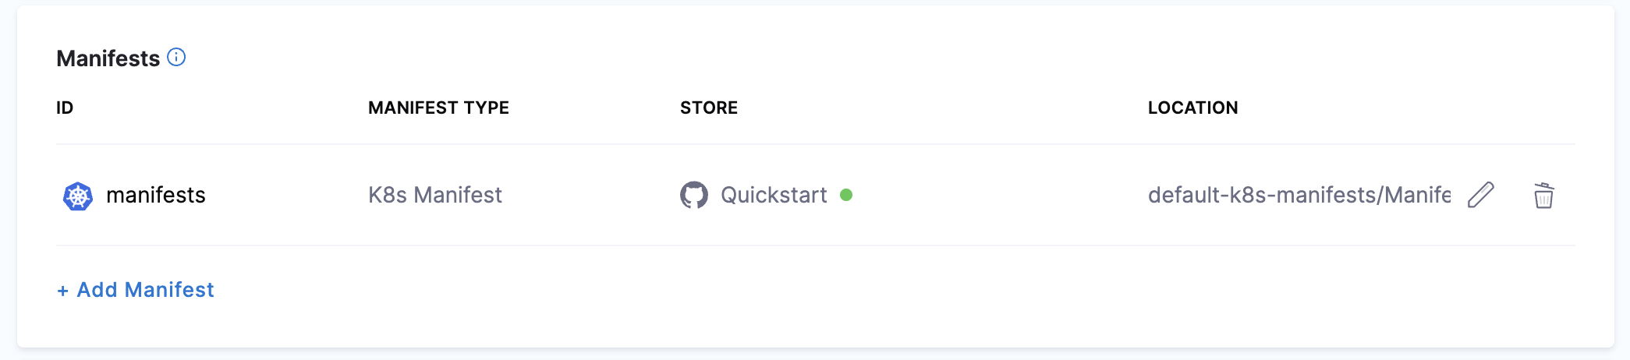The image size is (1630, 360).
Task: Open the Quickstart store connector
Action: [x=774, y=195]
